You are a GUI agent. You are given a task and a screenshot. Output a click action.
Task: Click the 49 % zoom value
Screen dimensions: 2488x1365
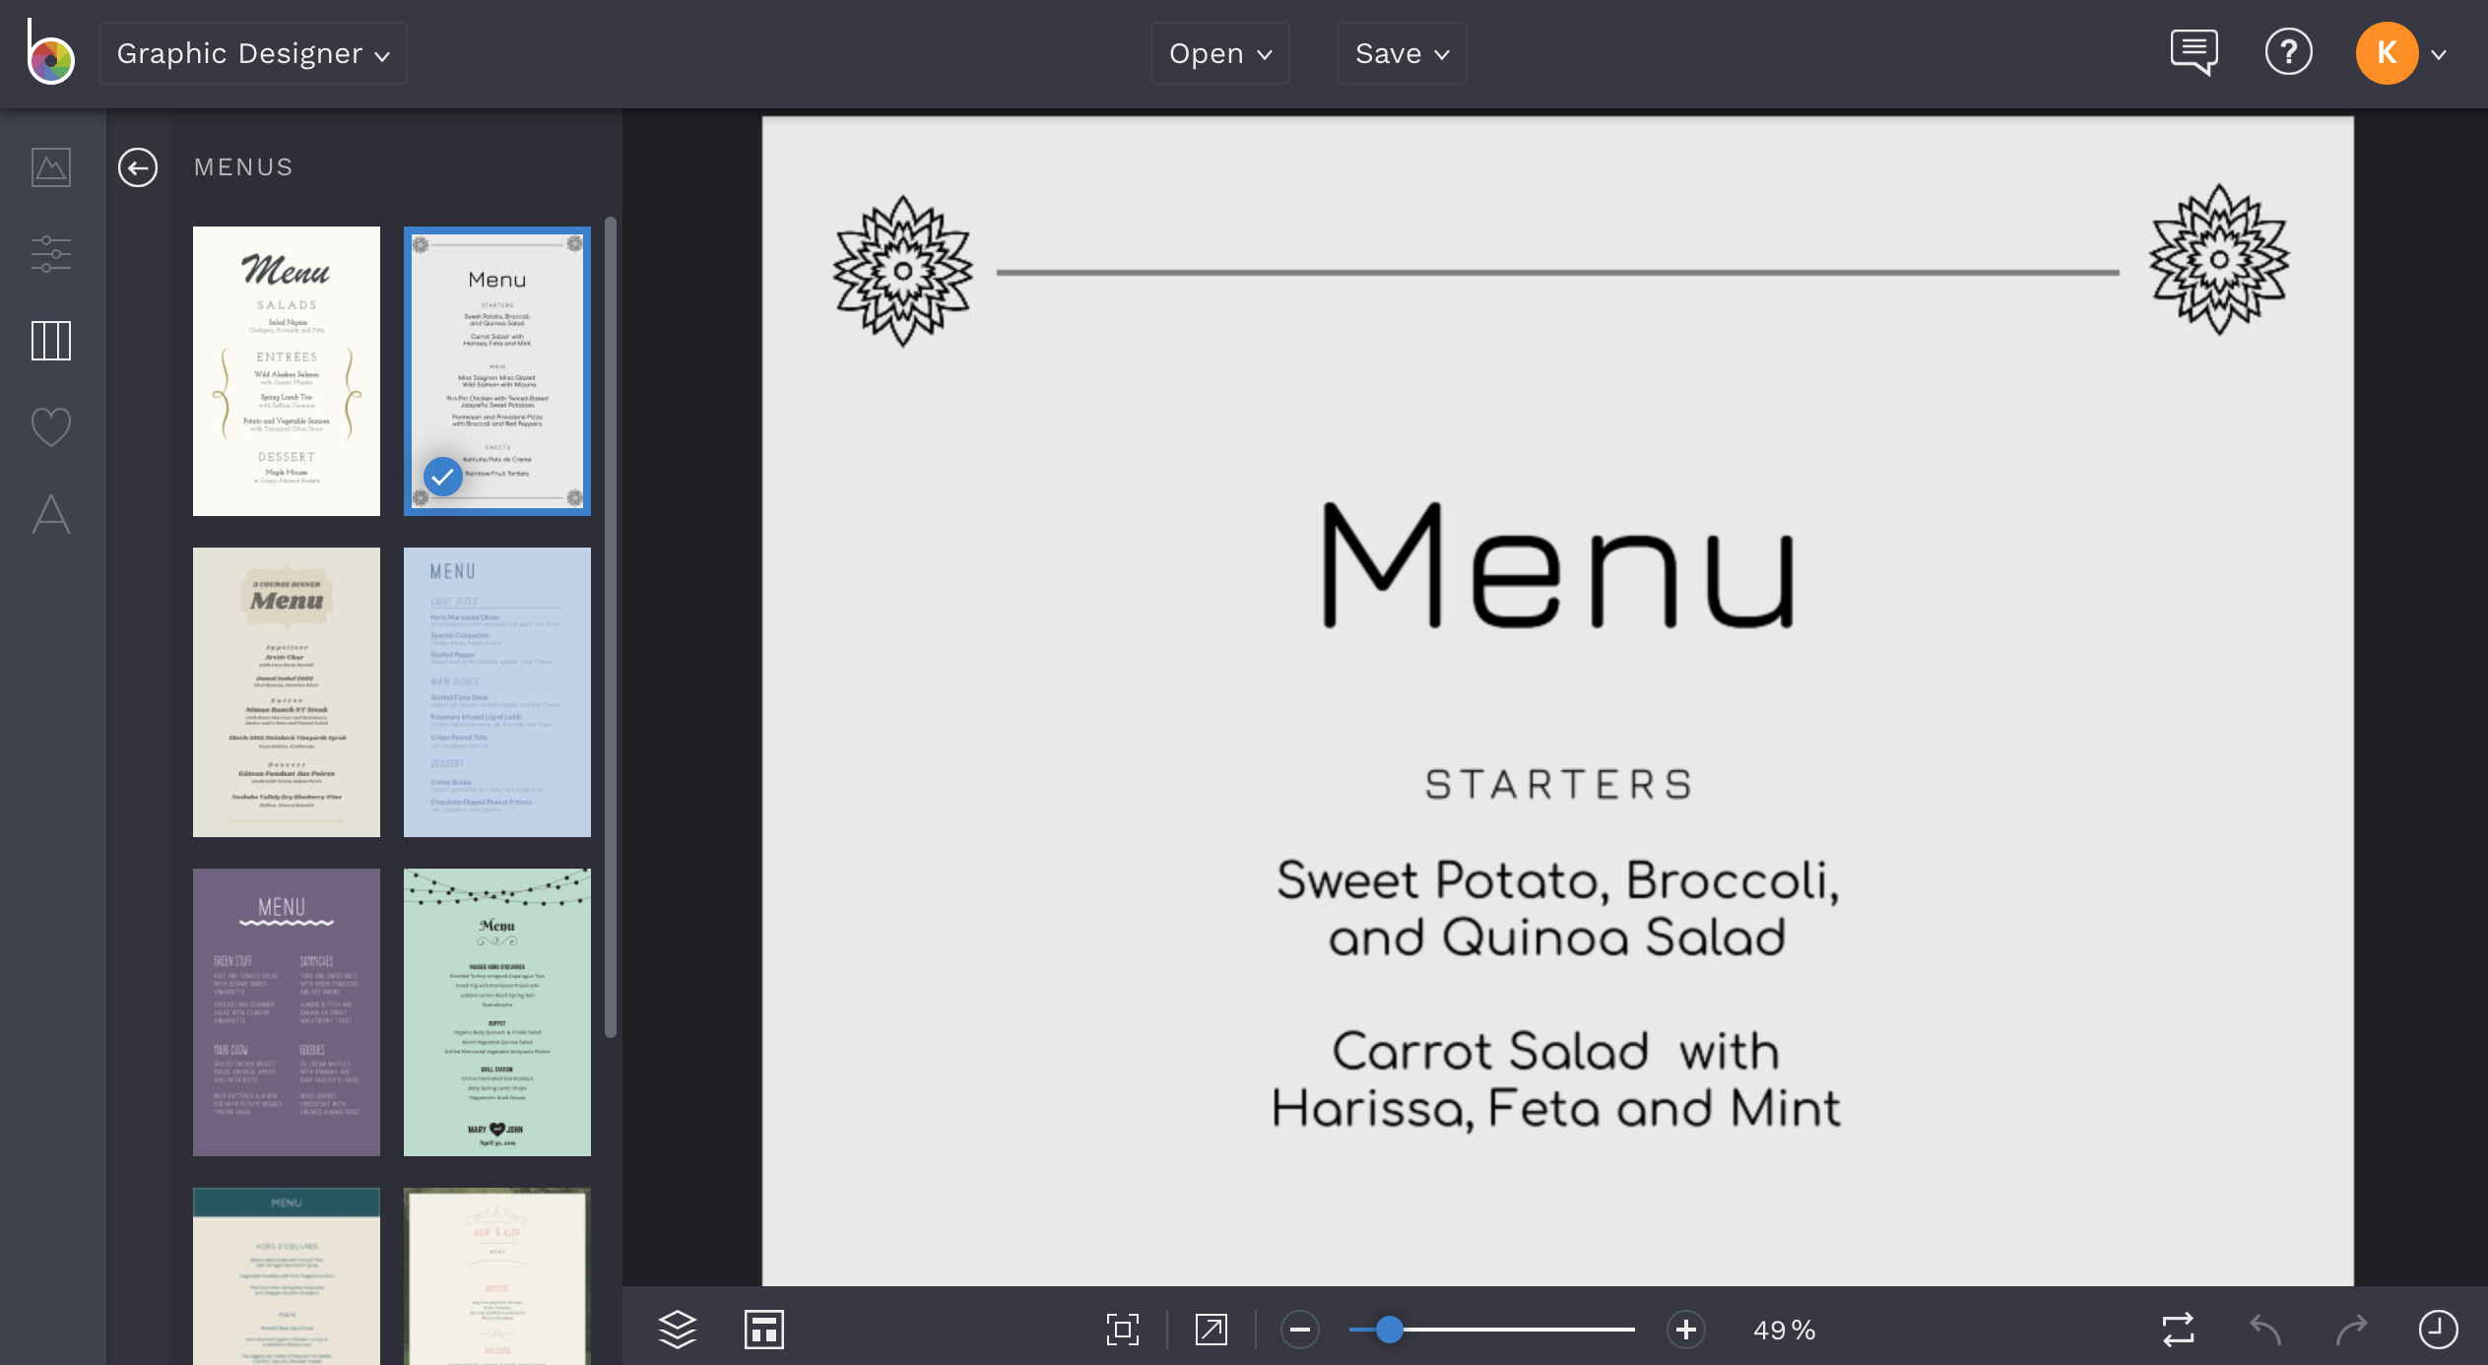[1784, 1331]
